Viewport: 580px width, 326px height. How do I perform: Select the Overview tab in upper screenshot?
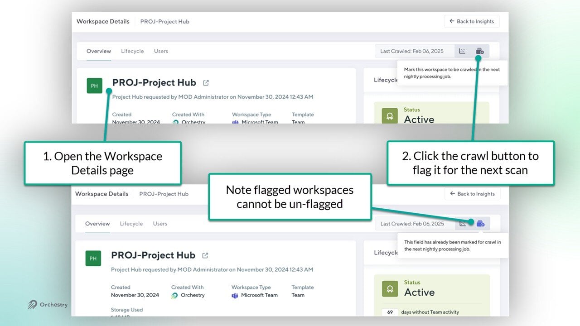[99, 51]
